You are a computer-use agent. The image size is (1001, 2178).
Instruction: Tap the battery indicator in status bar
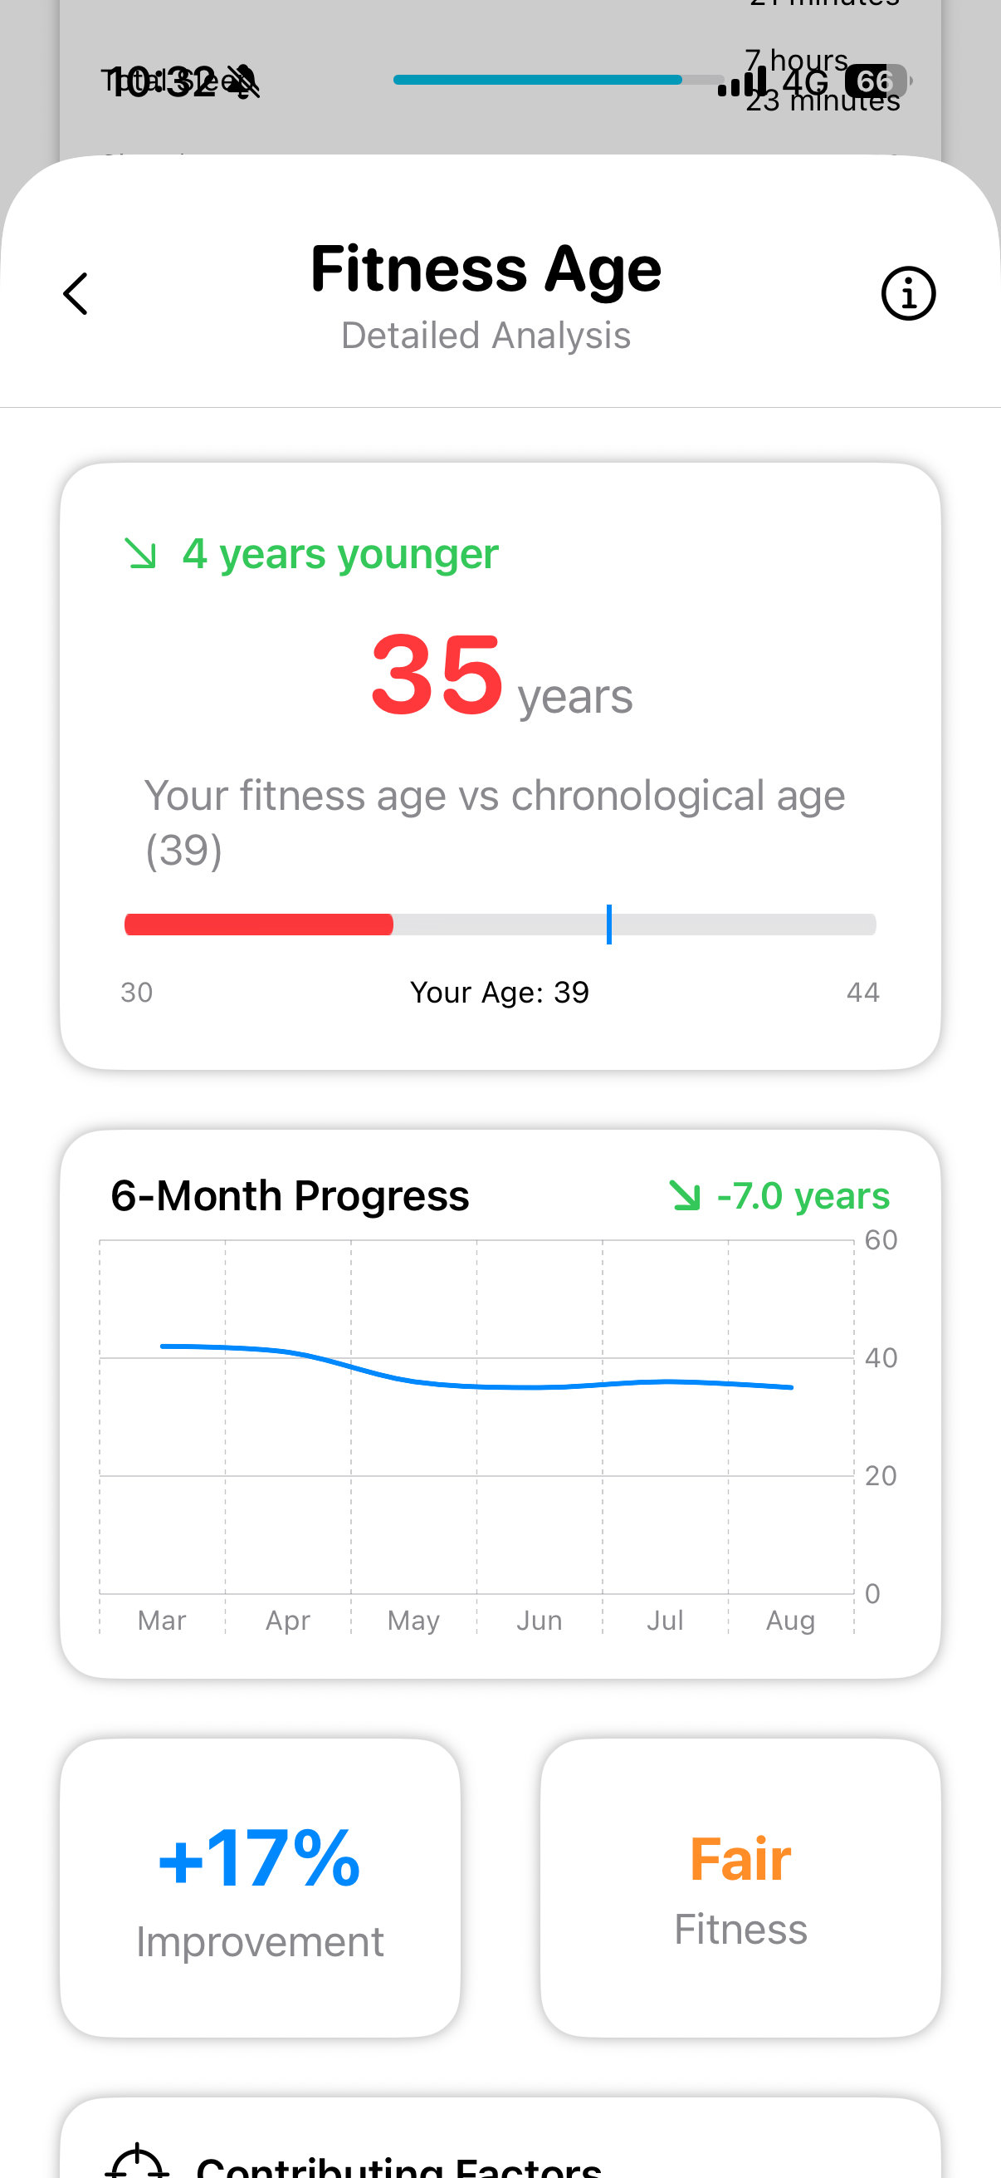876,81
